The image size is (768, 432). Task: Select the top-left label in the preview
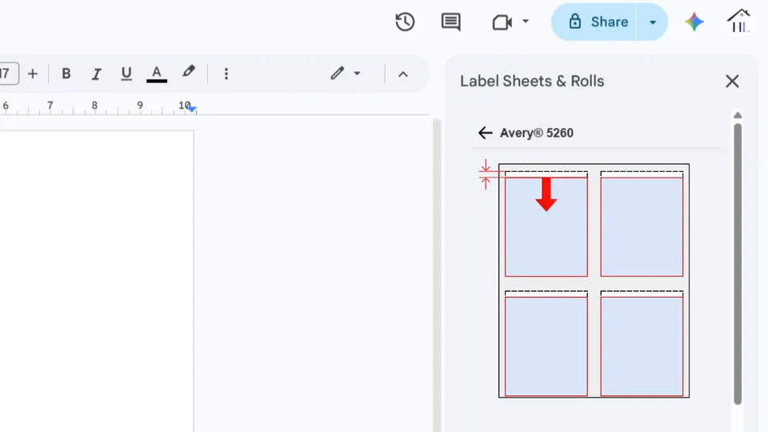click(546, 227)
